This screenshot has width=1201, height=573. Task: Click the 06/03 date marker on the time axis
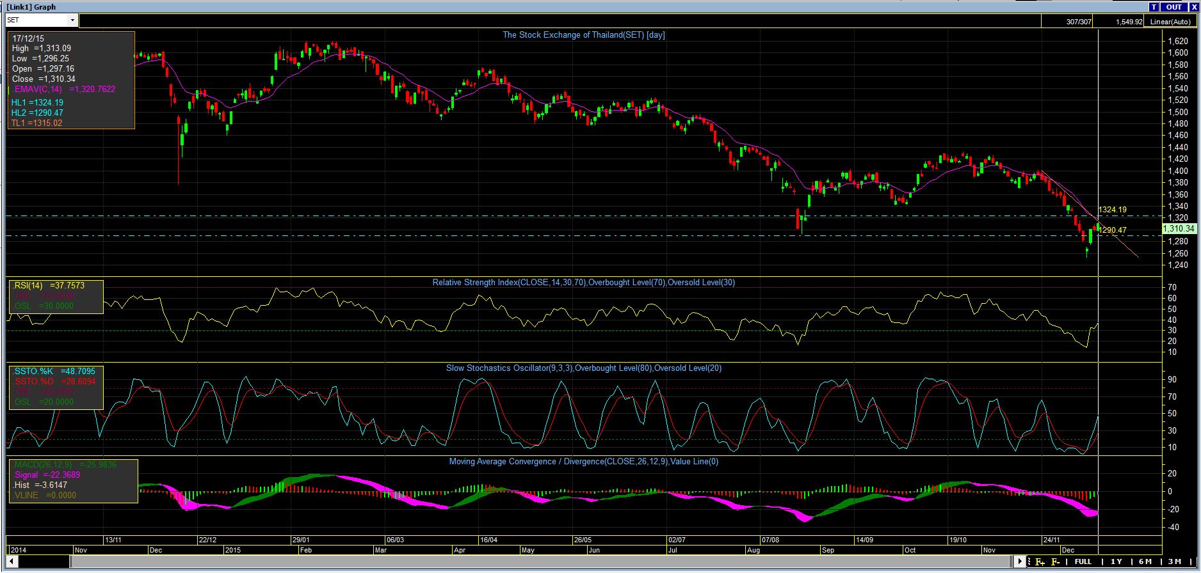(x=395, y=540)
